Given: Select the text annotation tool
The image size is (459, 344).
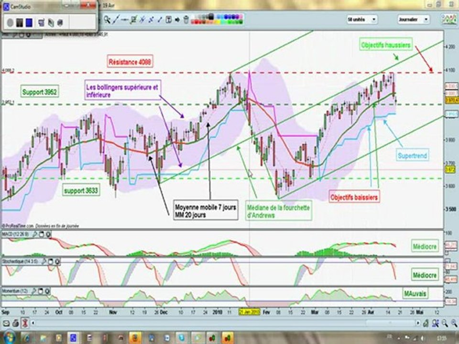Looking at the screenshot, I should tap(169, 20).
